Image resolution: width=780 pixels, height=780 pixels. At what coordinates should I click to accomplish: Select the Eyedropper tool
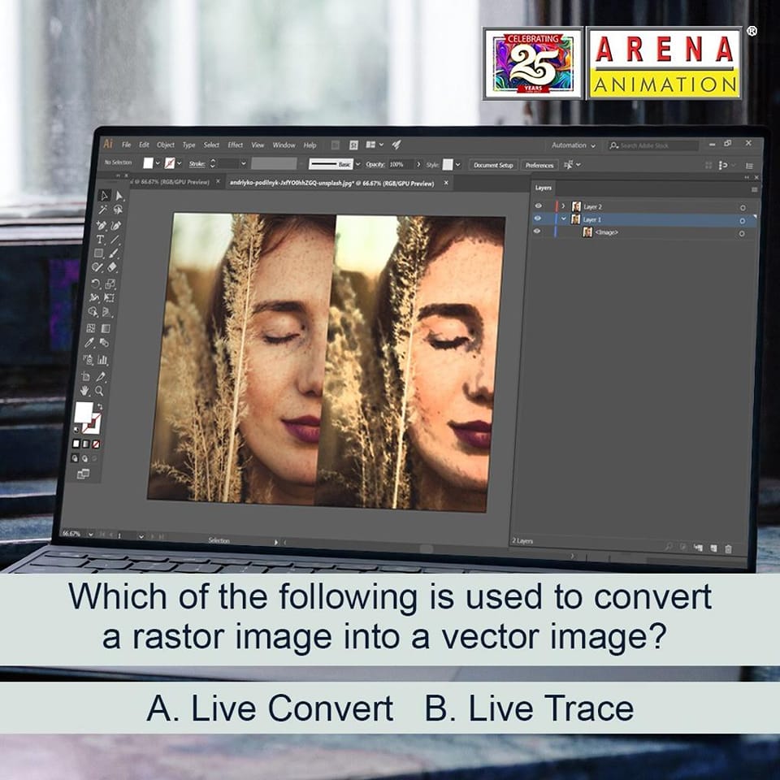tap(89, 342)
